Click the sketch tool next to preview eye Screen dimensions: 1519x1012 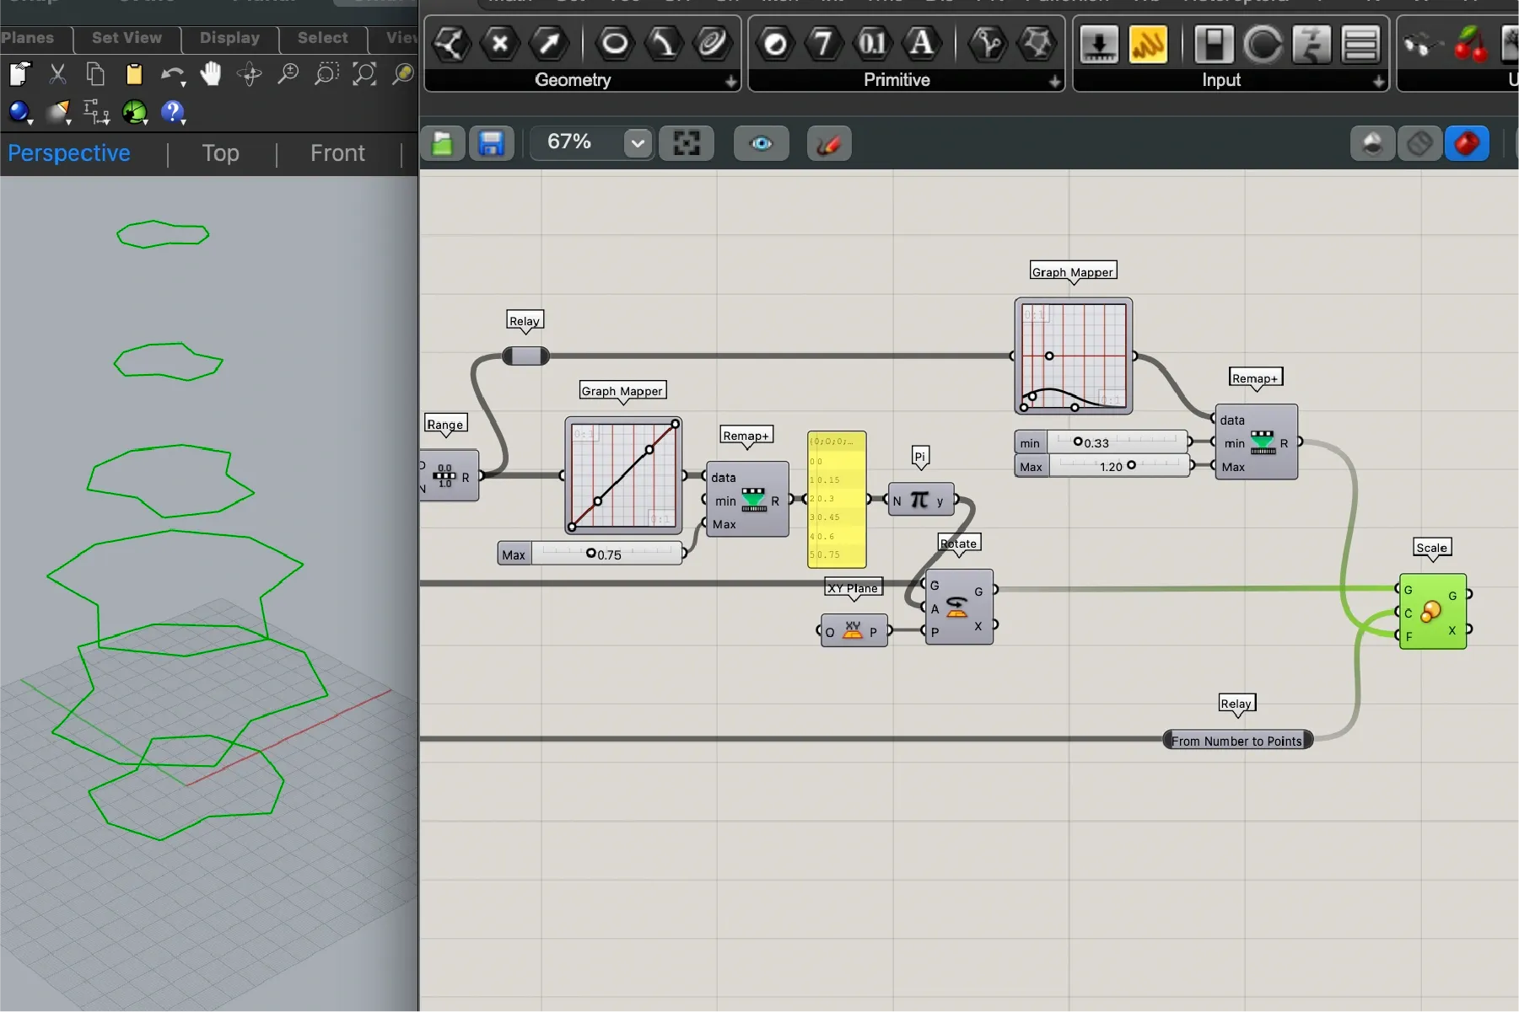[828, 143]
